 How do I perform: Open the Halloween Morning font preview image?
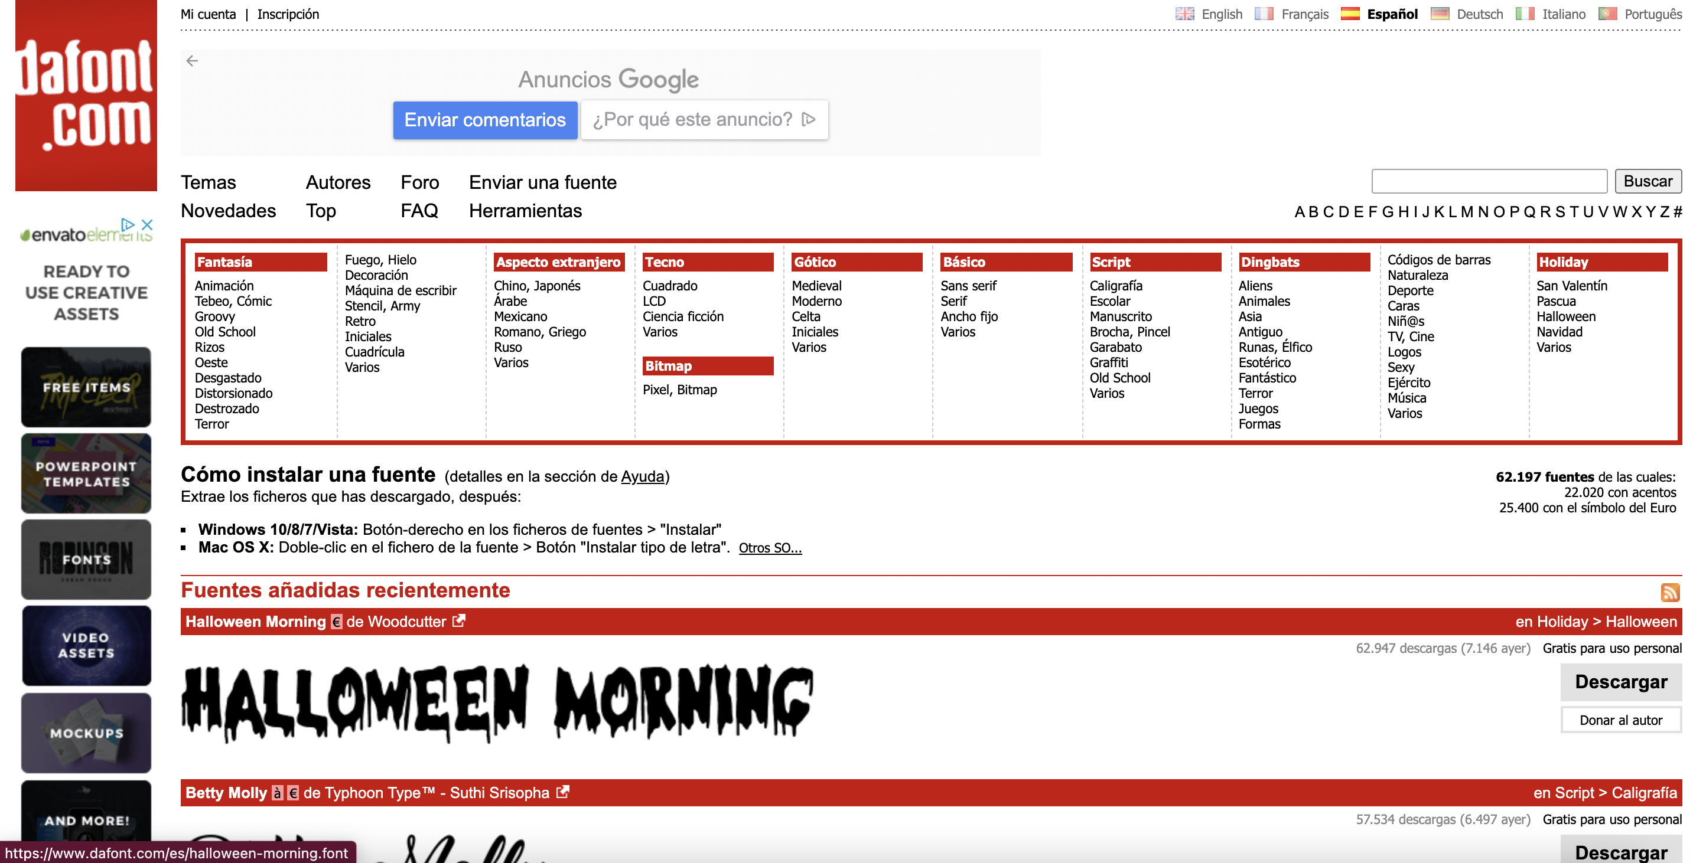tap(497, 702)
